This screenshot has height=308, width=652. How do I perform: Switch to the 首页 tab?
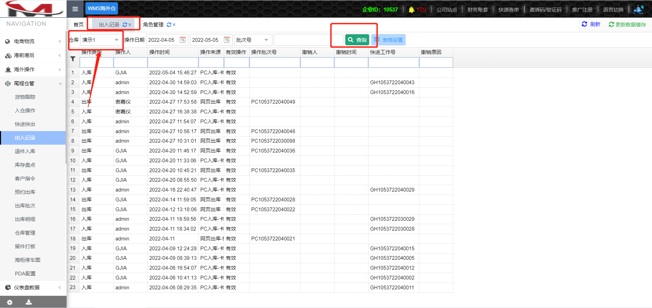point(78,25)
